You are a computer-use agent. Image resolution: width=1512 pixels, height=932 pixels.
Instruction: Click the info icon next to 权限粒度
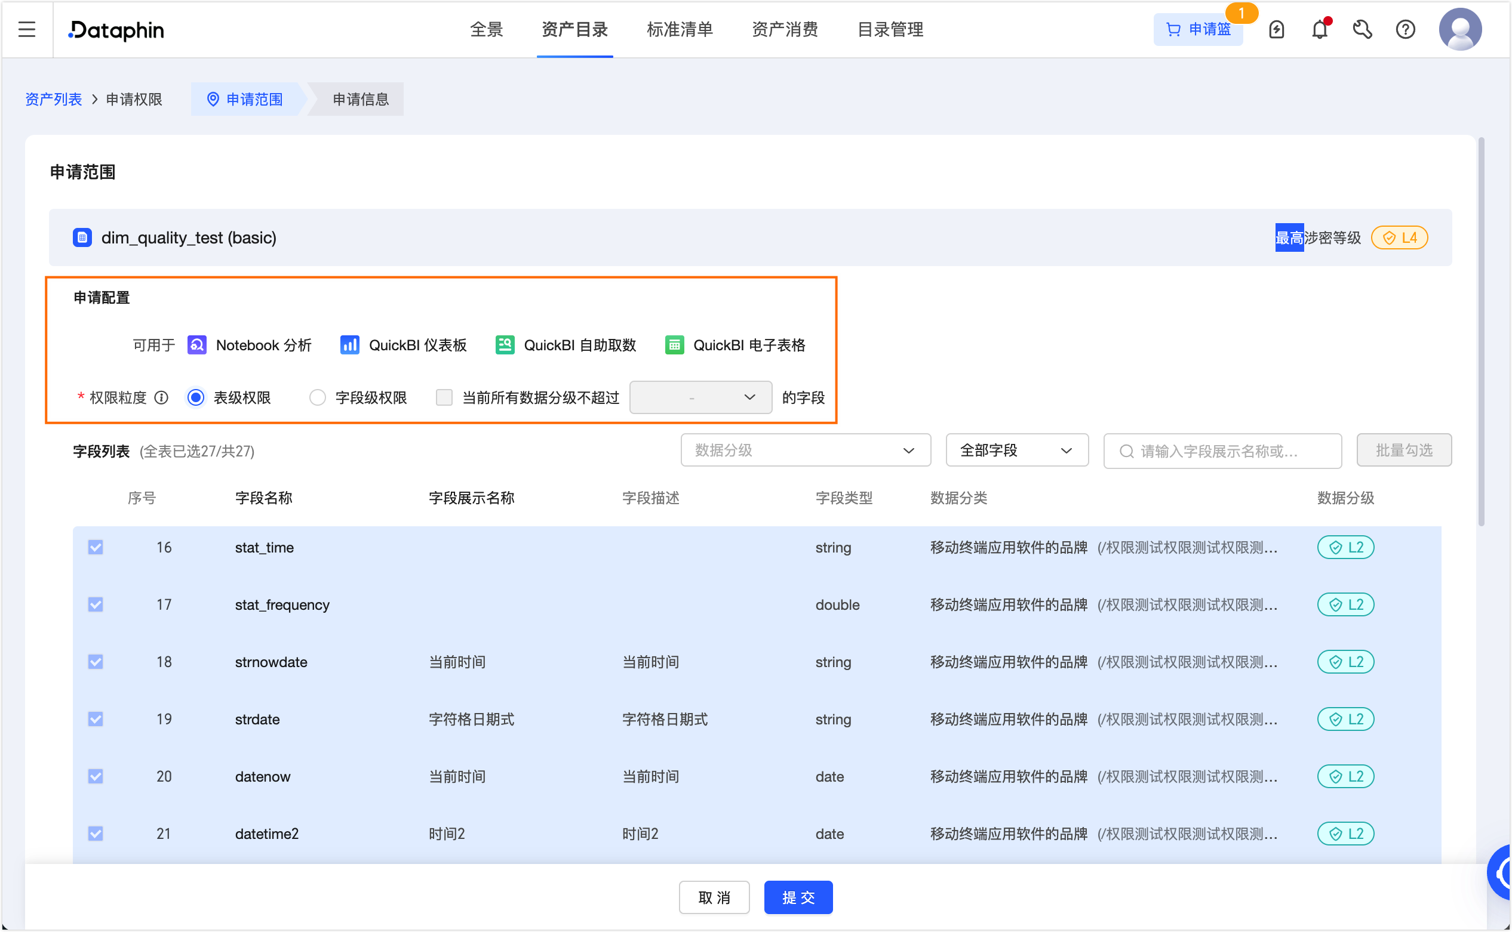pyautogui.click(x=162, y=397)
